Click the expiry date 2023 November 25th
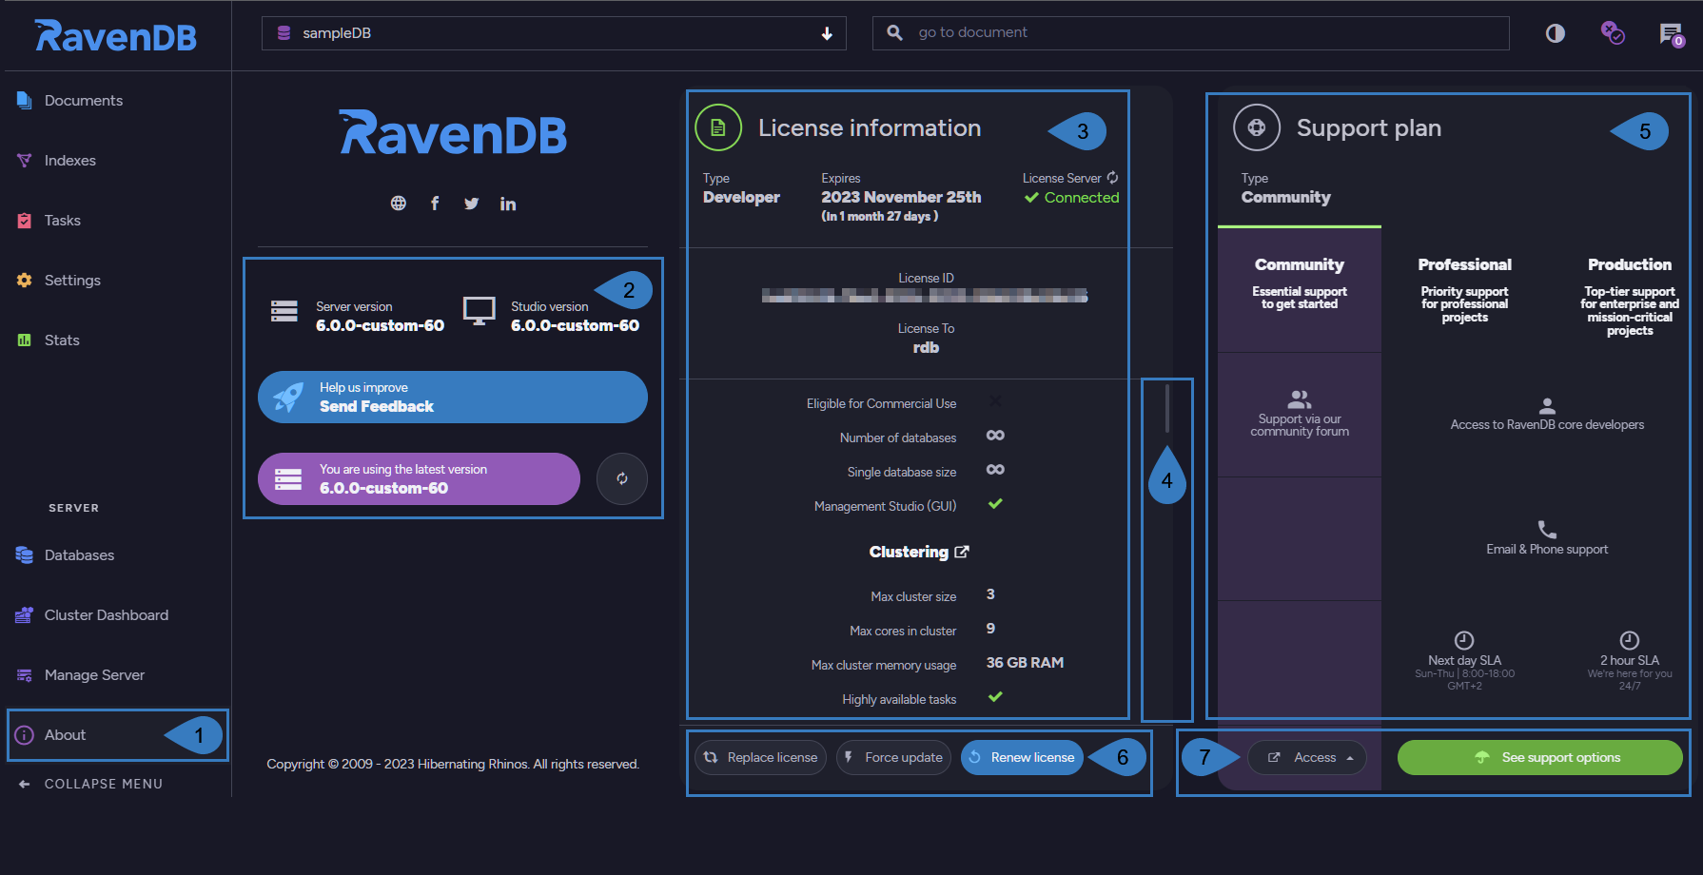 click(x=901, y=197)
